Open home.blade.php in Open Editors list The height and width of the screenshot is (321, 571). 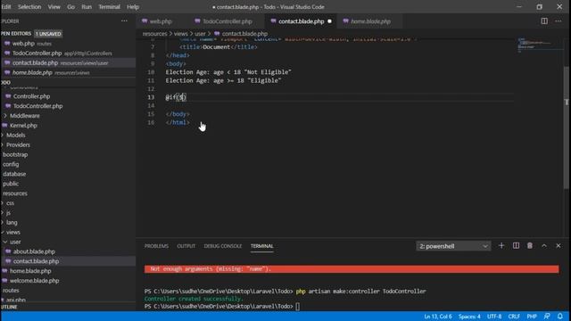click(68, 72)
